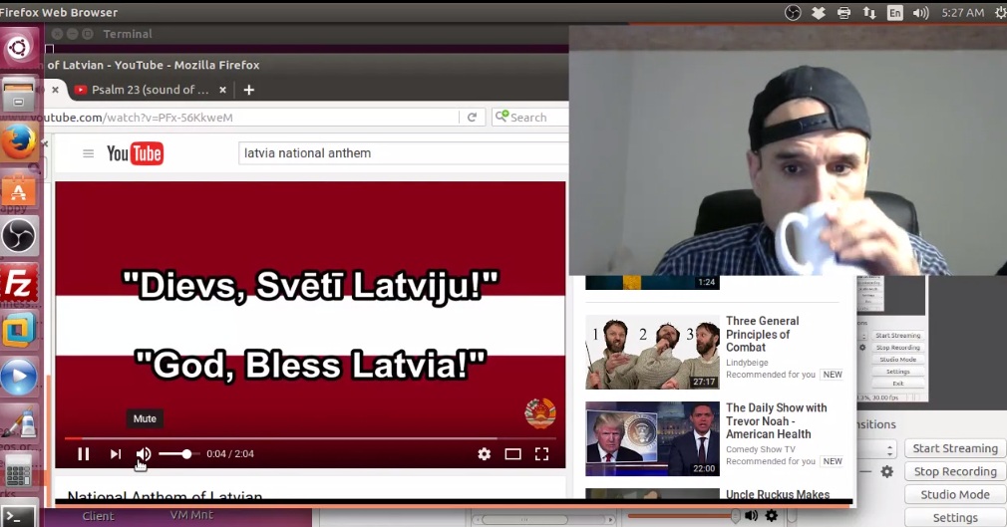This screenshot has height=527, width=1007.
Task: Go to YouTube home via the logo
Action: point(135,153)
